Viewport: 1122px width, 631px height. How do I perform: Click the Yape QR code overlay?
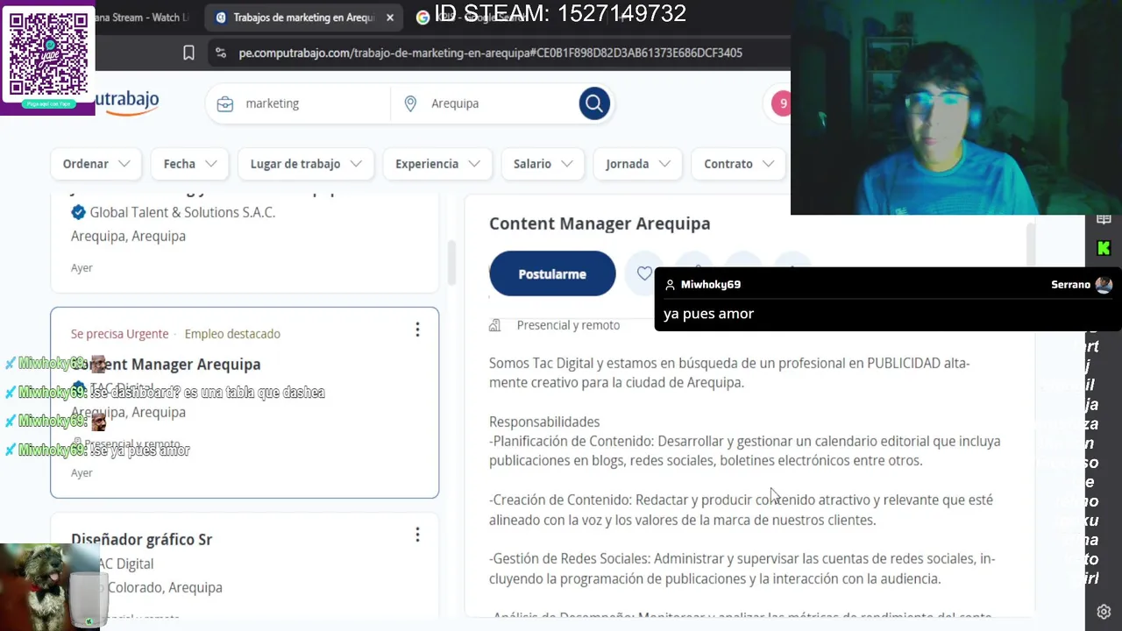47,57
